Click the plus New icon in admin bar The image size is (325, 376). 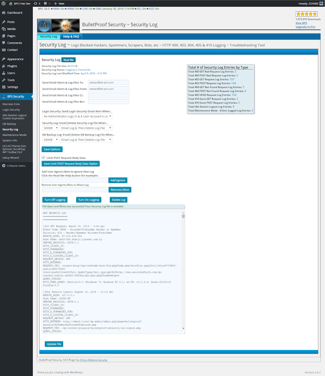(56, 3)
